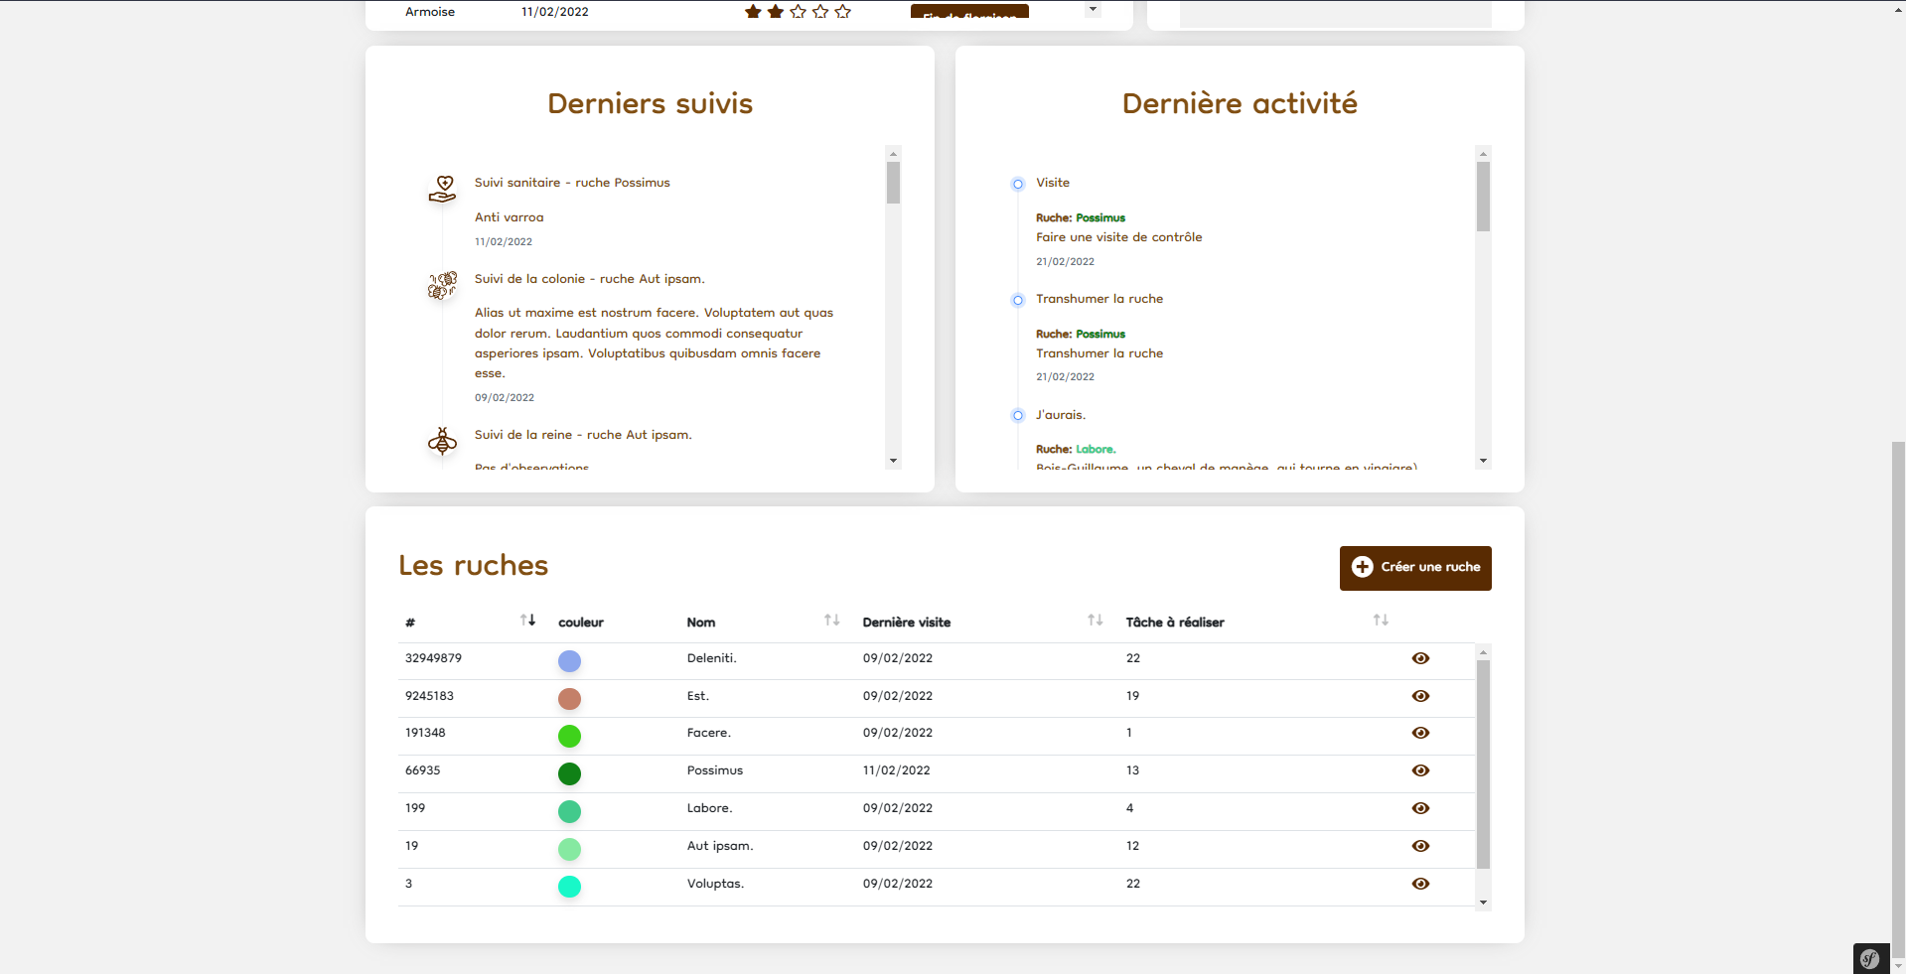Open Possimus hive details with eye icon

coord(1420,770)
